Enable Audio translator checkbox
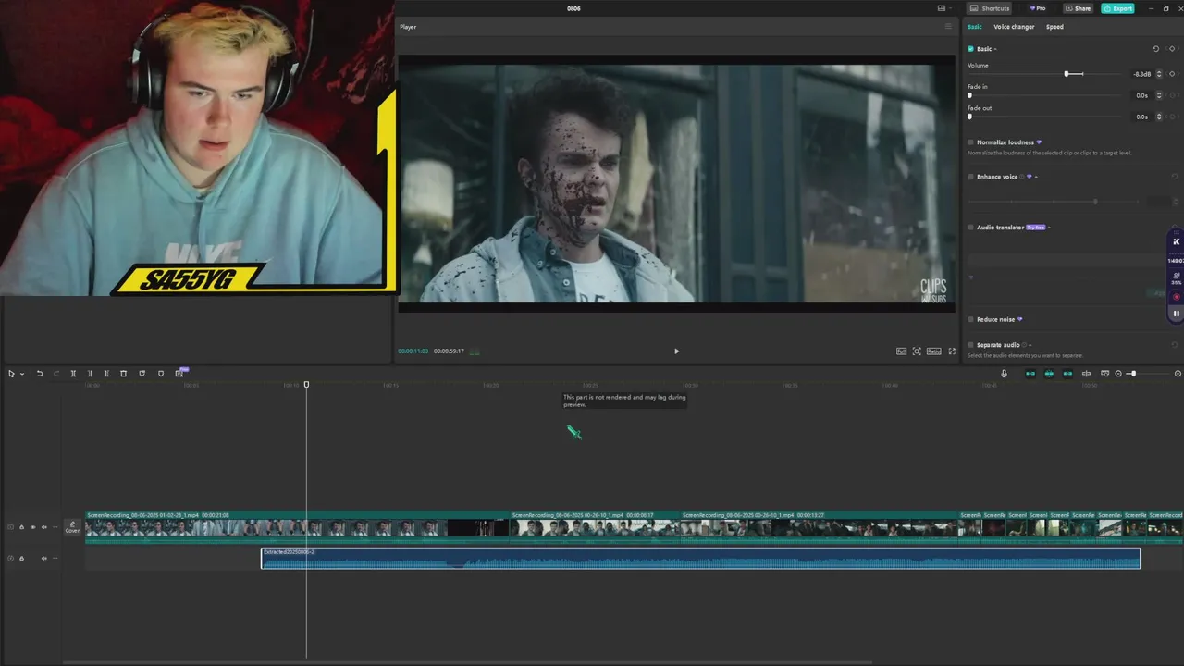 (970, 228)
